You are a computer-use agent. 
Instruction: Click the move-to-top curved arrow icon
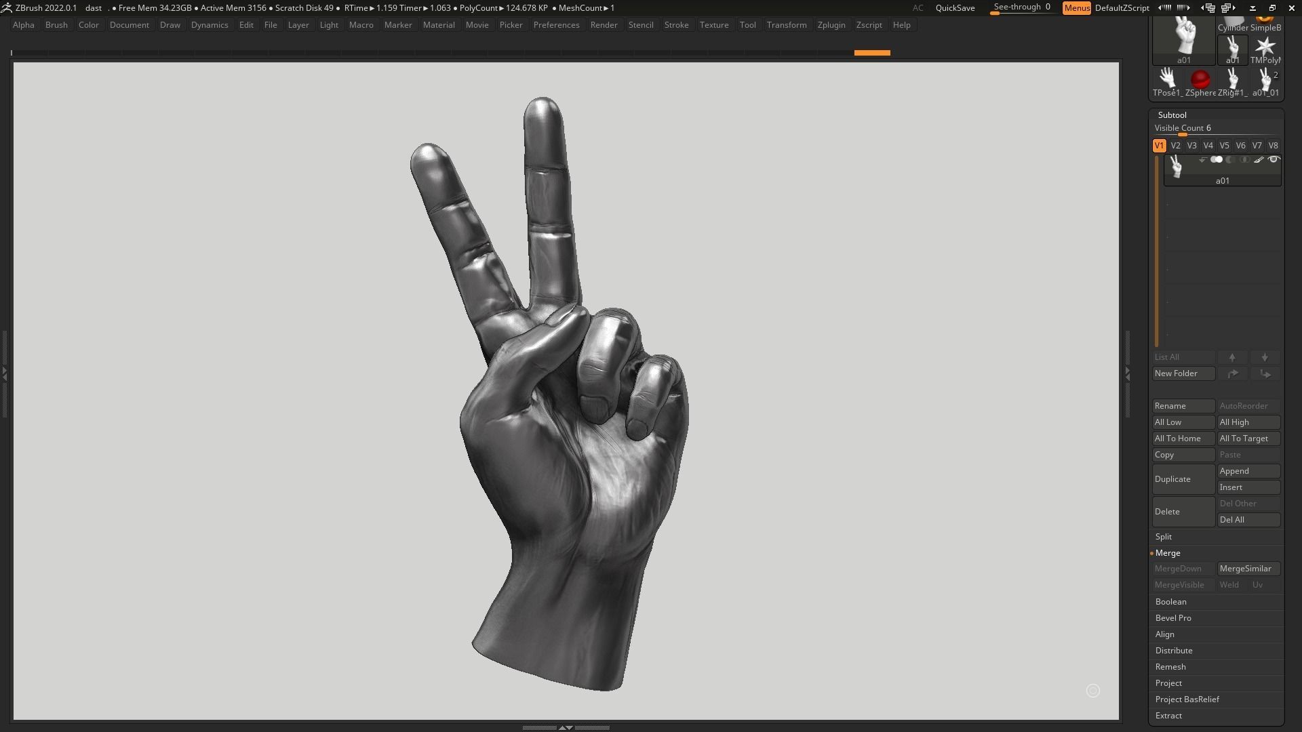[x=1232, y=373]
